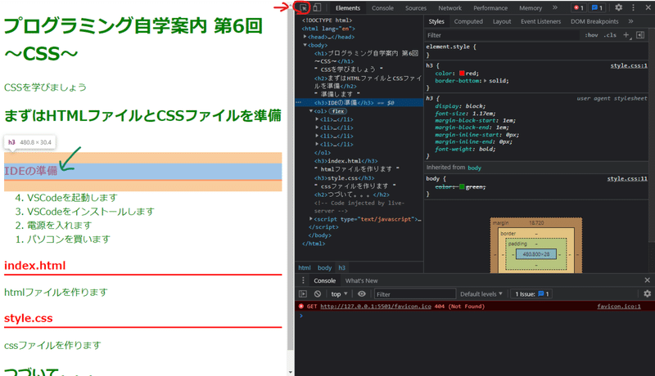Image resolution: width=655 pixels, height=376 pixels.
Task: Expand border-bottom shorthand triangle
Action: (x=486, y=81)
